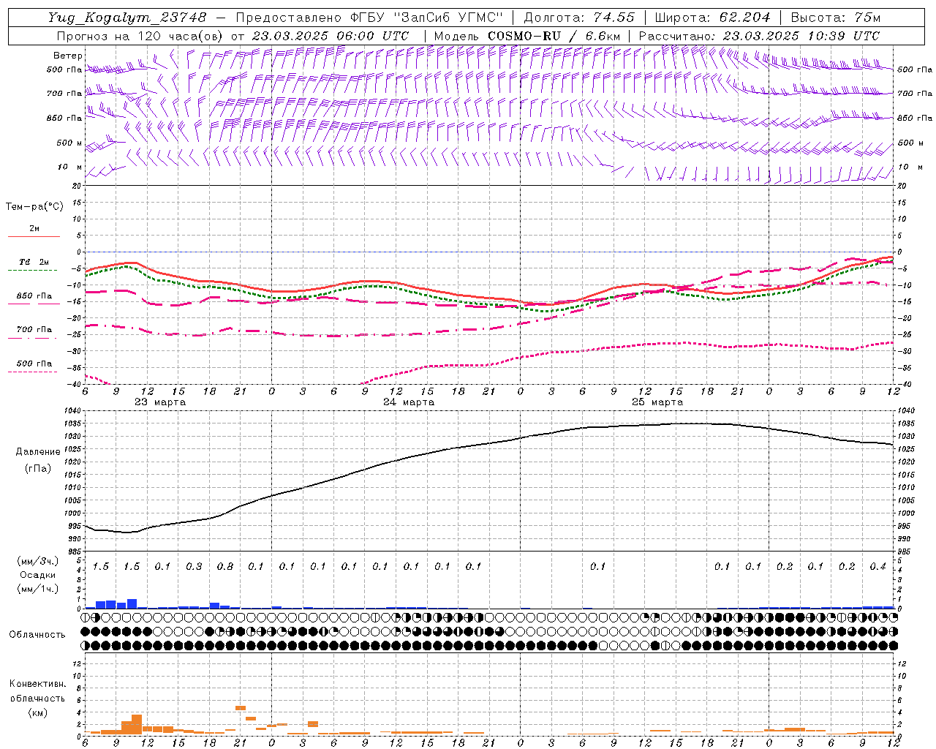The height and width of the screenshot is (749, 936).
Task: Click the 0.3 three-hour precipitation value
Action: click(x=194, y=566)
